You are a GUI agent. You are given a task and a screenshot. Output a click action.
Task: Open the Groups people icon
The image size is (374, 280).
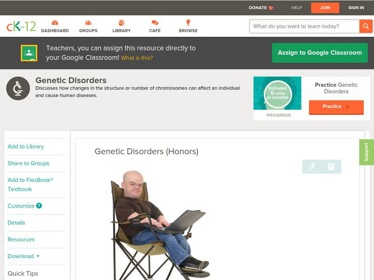(x=88, y=22)
